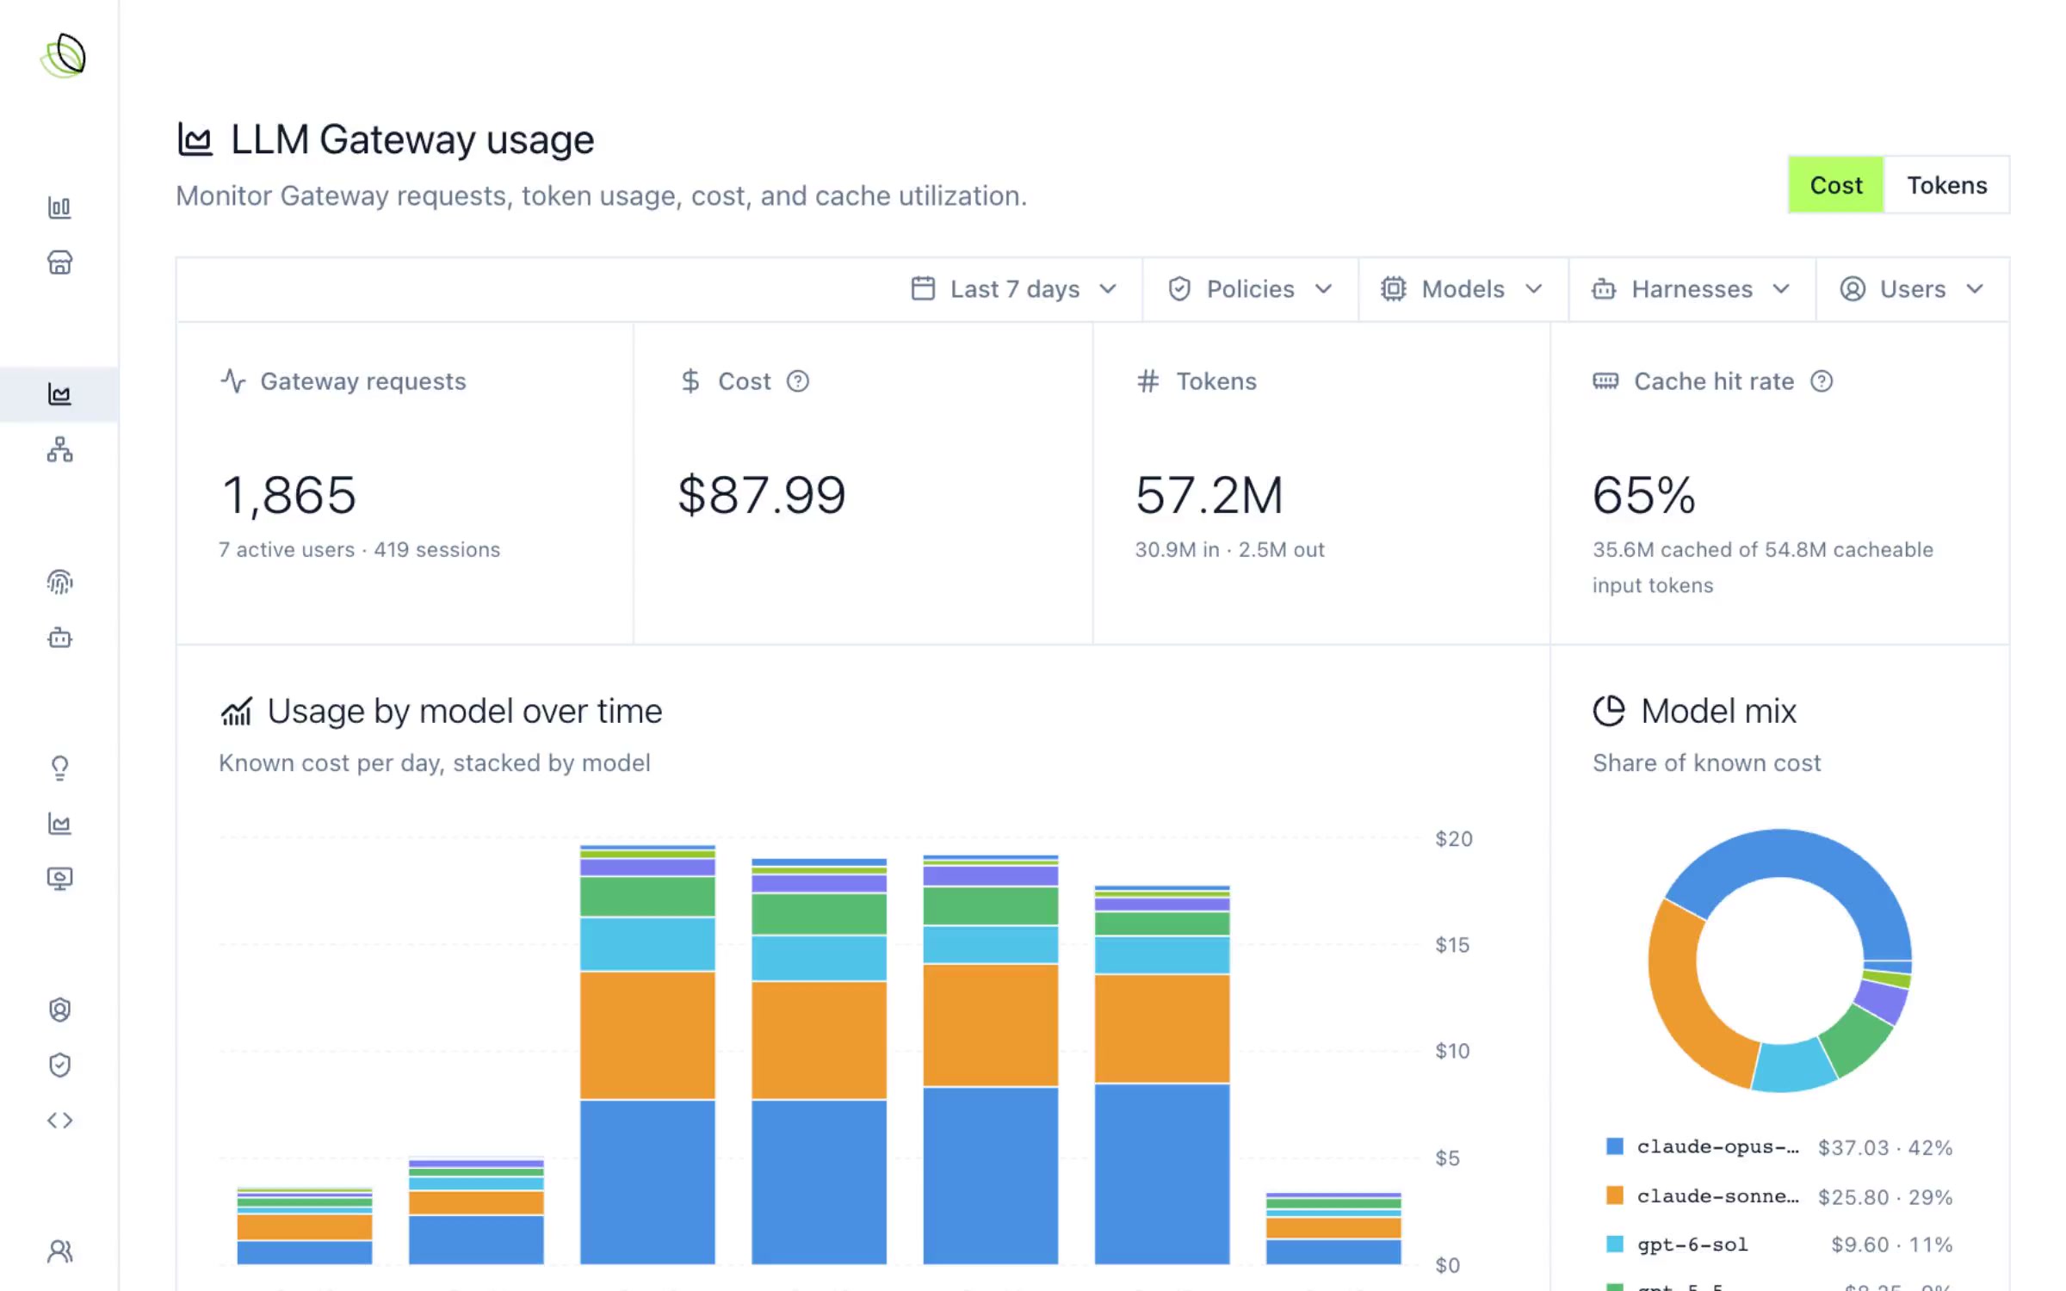2066x1291 pixels.
Task: Open the lower area-chart sidebar icon
Action: point(59,824)
